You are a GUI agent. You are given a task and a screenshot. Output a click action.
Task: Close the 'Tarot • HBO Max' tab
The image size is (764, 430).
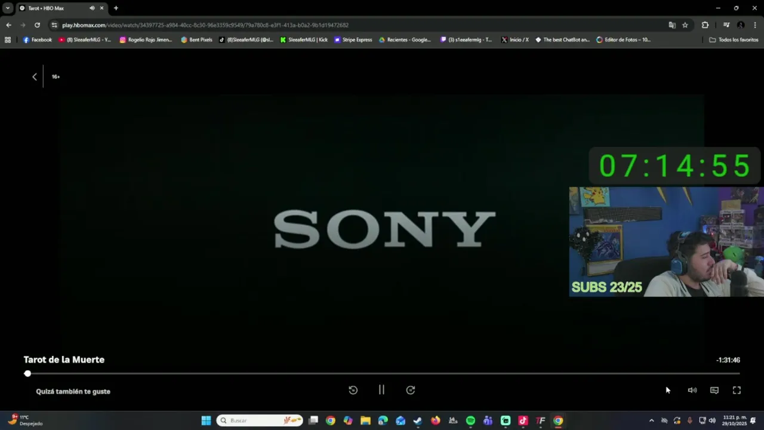pos(101,8)
